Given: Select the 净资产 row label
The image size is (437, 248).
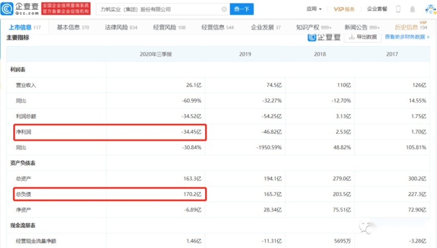Looking at the screenshot, I should click(x=23, y=210).
